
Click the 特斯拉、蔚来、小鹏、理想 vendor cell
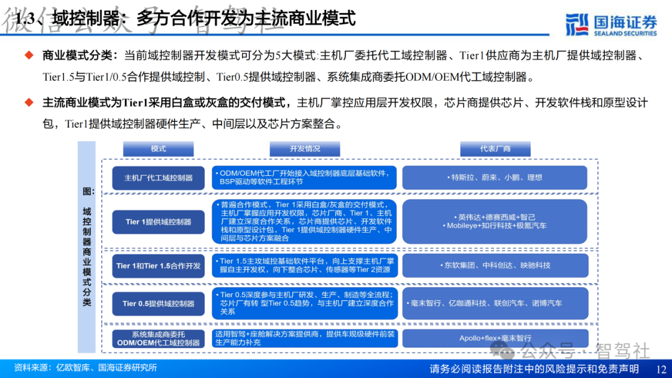click(495, 177)
